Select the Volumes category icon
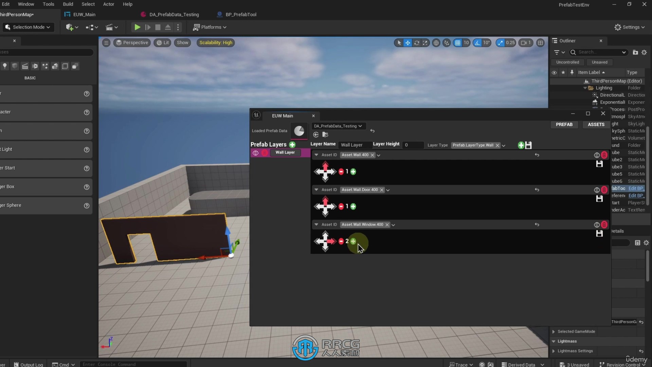The width and height of the screenshot is (652, 367). 65,66
